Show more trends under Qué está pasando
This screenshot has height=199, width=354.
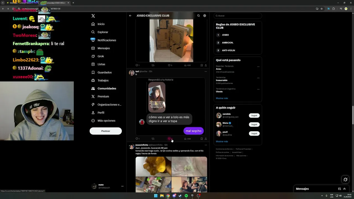pos(222,98)
